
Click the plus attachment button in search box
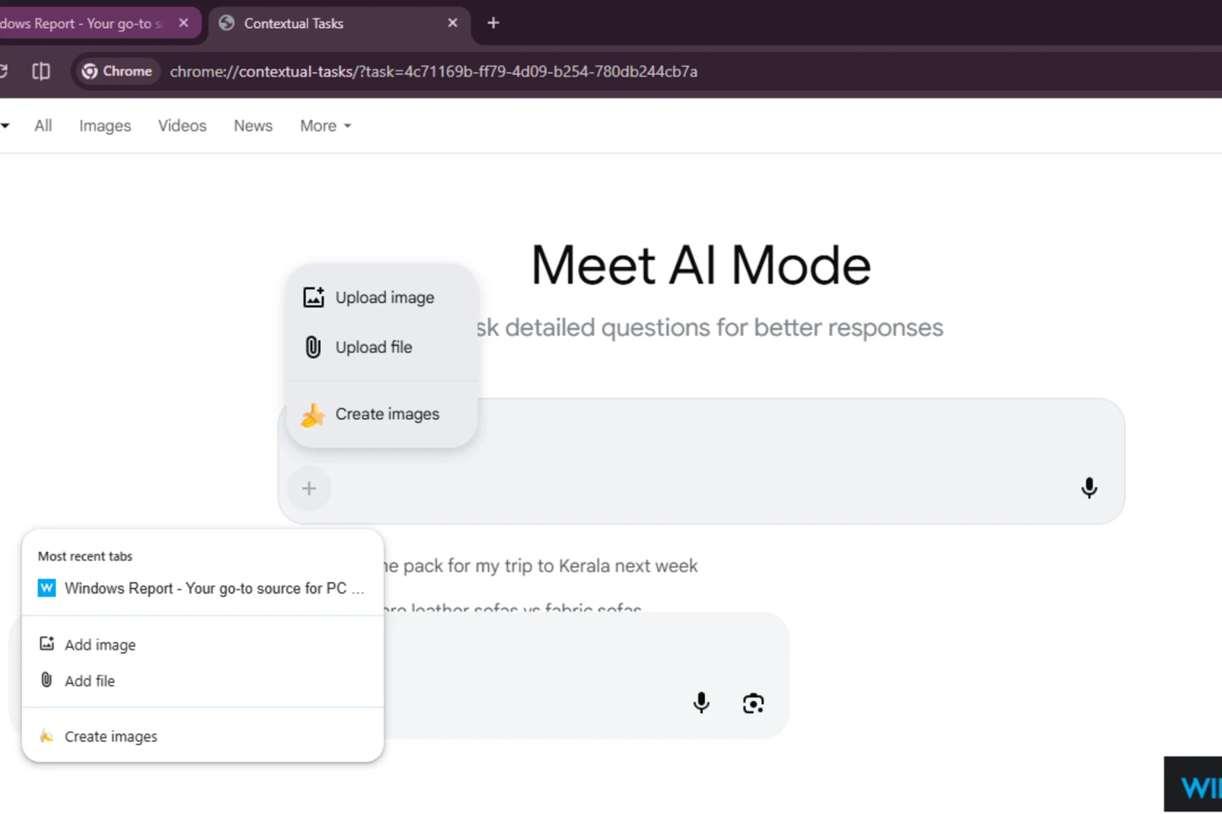tap(308, 488)
